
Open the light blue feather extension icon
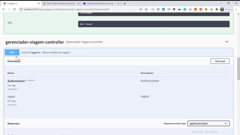[x=169, y=9]
